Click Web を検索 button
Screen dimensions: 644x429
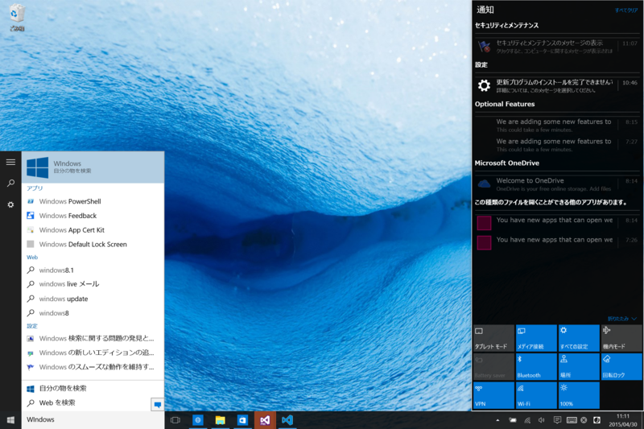(x=86, y=402)
